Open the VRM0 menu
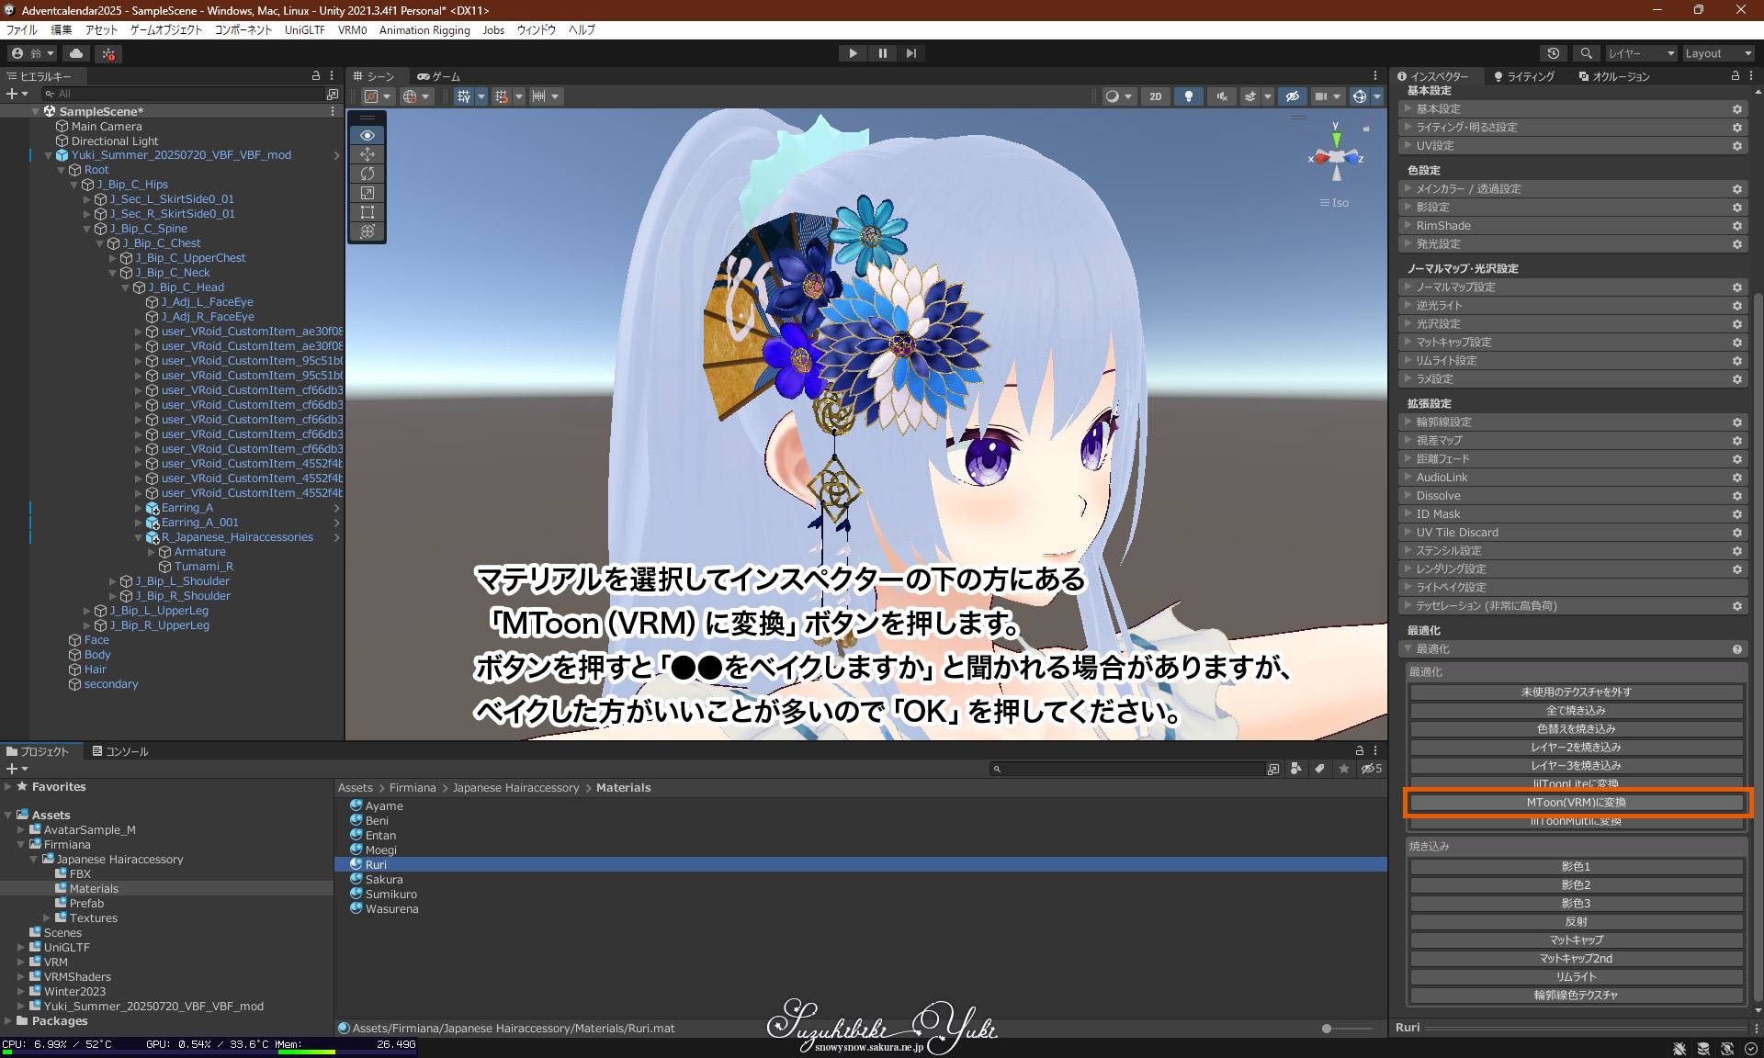 [x=352, y=30]
